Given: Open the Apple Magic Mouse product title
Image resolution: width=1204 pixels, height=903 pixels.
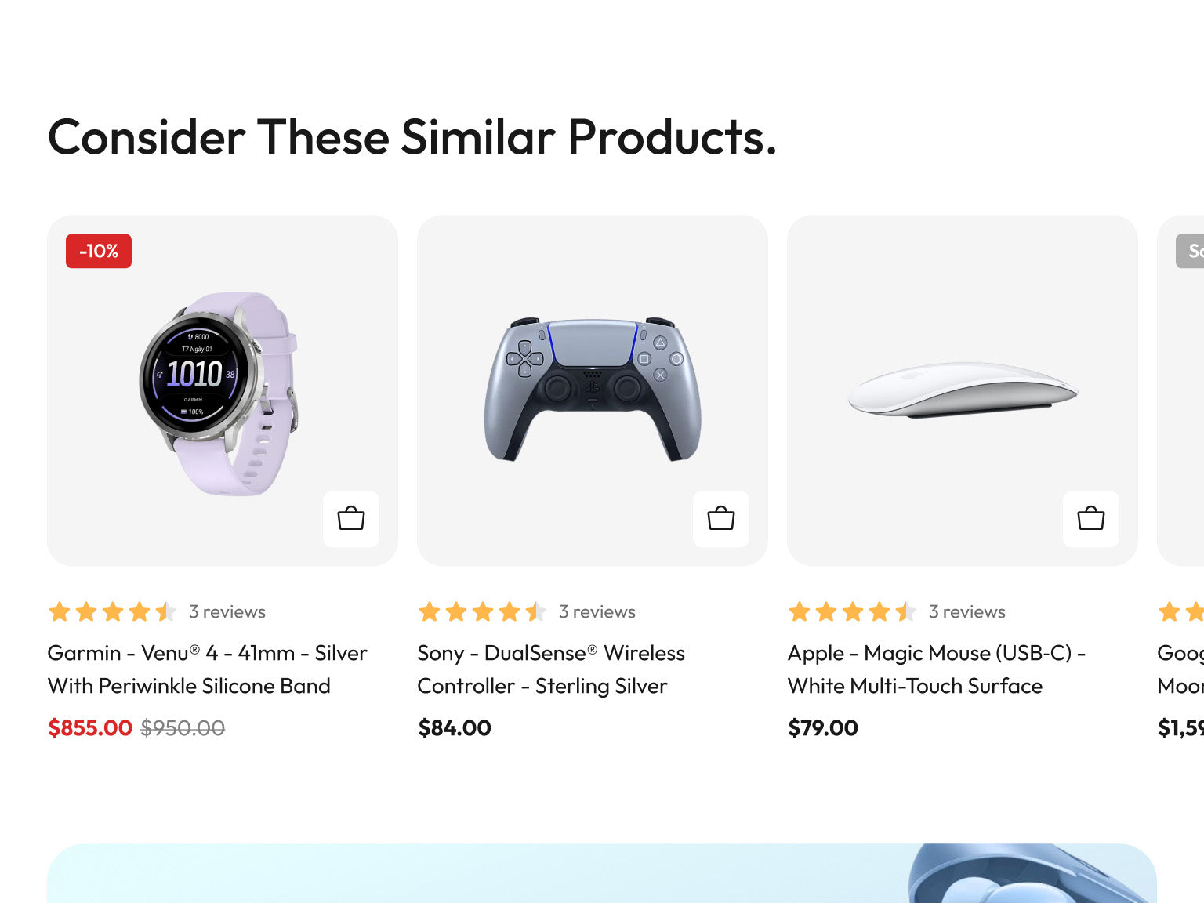Looking at the screenshot, I should [x=936, y=669].
